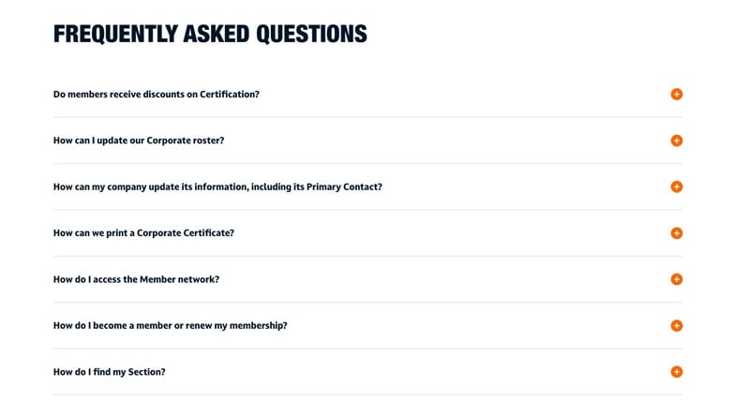Screen dimensions: 750x401
Task: Click the plus icon next to Member network question
Action: 677,279
